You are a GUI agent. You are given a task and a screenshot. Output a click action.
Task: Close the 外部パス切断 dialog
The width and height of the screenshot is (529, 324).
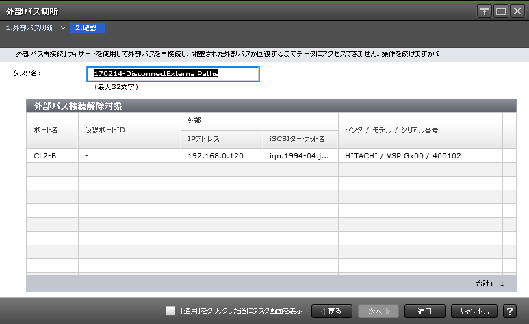[x=517, y=12]
